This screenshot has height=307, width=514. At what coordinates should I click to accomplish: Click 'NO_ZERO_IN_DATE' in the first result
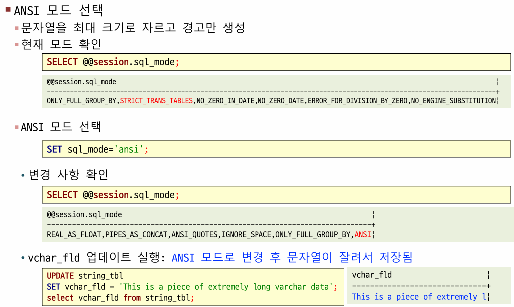point(225,101)
